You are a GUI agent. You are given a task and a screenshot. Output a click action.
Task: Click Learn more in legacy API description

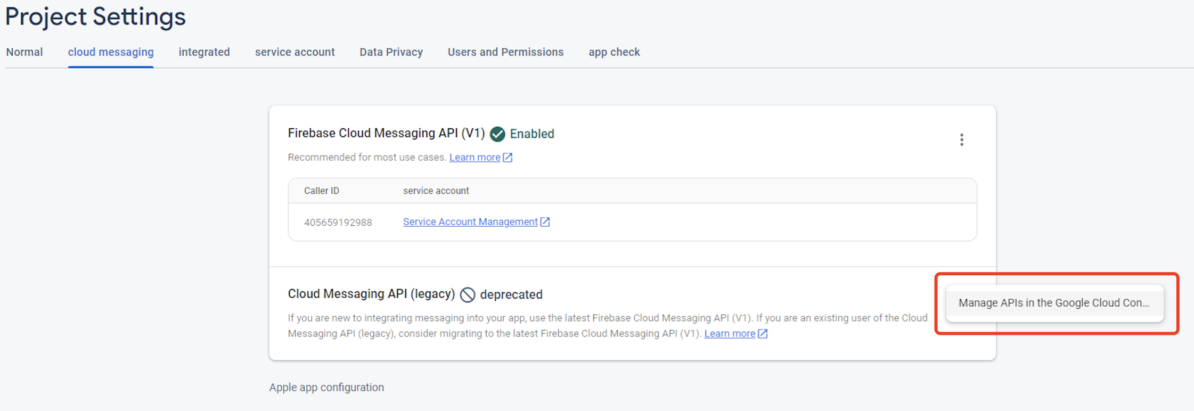click(x=730, y=334)
